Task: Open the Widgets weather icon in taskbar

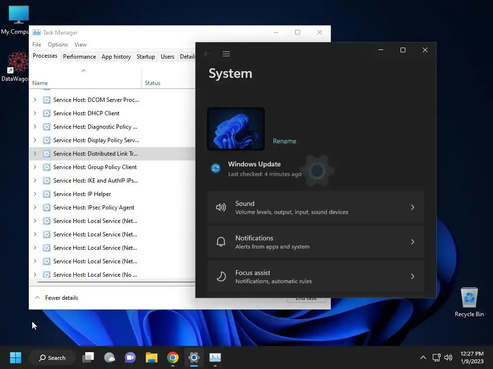Action: [x=109, y=357]
